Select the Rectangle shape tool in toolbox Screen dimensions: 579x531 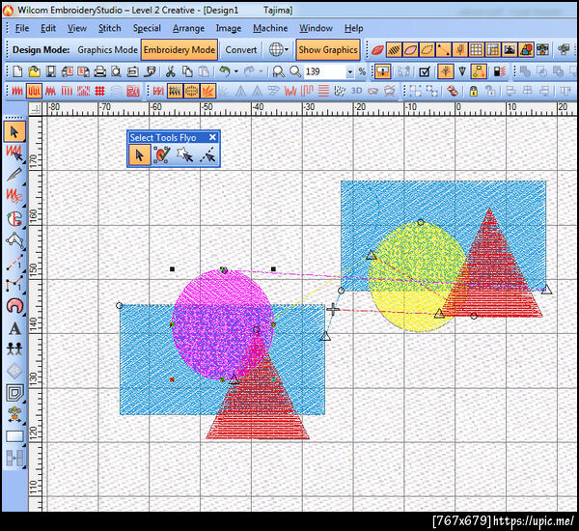click(14, 436)
